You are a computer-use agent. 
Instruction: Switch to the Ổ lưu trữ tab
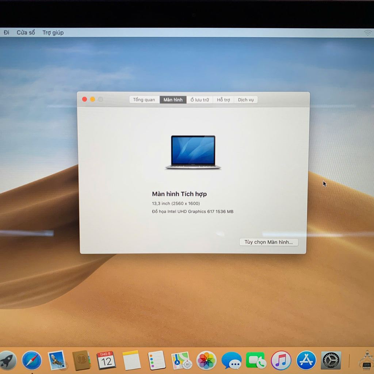(x=200, y=100)
